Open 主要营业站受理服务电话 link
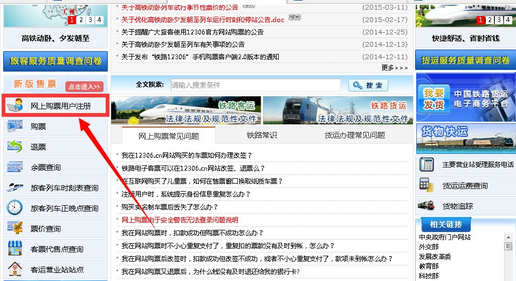This screenshot has height=281, width=516. [478, 165]
